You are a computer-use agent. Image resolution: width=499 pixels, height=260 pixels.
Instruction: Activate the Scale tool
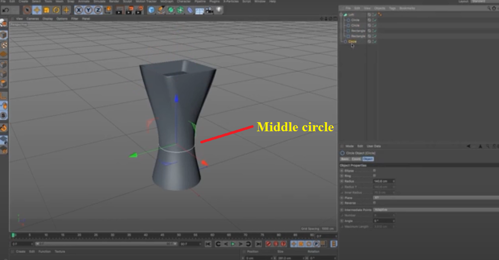tap(47, 10)
